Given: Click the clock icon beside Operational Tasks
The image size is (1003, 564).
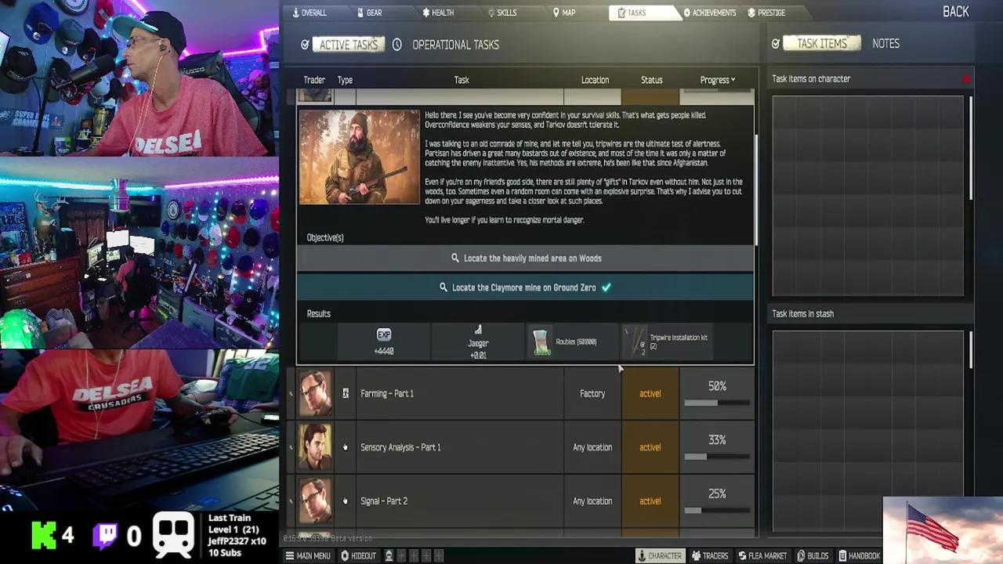Looking at the screenshot, I should coord(397,45).
